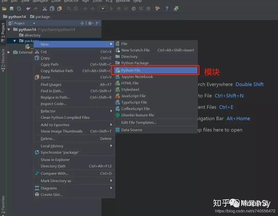Choose JavaScript File in New submenu

[x=156, y=96]
